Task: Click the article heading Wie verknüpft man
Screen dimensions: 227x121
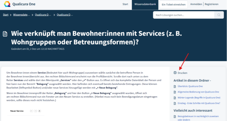Action: pyautogui.click(x=96, y=38)
